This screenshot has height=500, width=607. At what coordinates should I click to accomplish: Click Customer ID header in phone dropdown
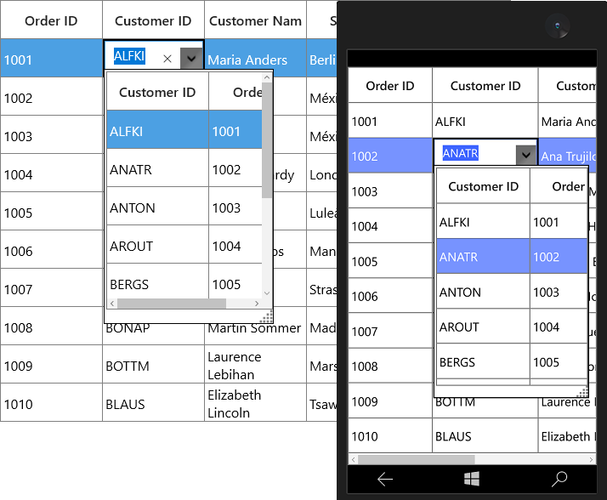483,187
